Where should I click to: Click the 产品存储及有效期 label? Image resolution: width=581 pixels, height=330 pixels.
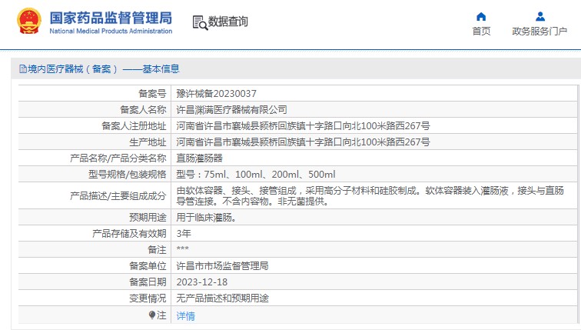[x=129, y=234]
